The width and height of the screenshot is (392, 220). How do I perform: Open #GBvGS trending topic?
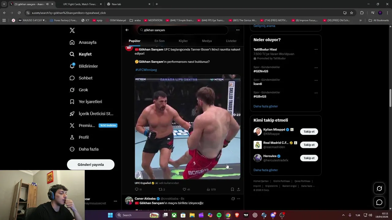pos(260,97)
